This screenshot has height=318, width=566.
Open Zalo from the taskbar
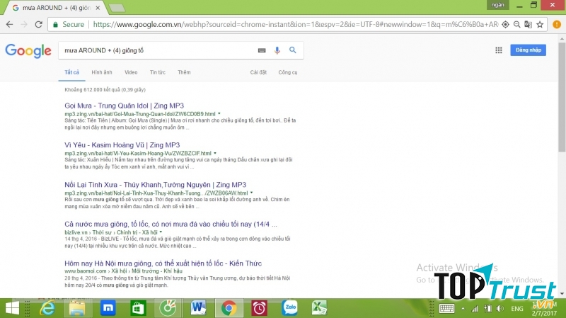pos(289,308)
